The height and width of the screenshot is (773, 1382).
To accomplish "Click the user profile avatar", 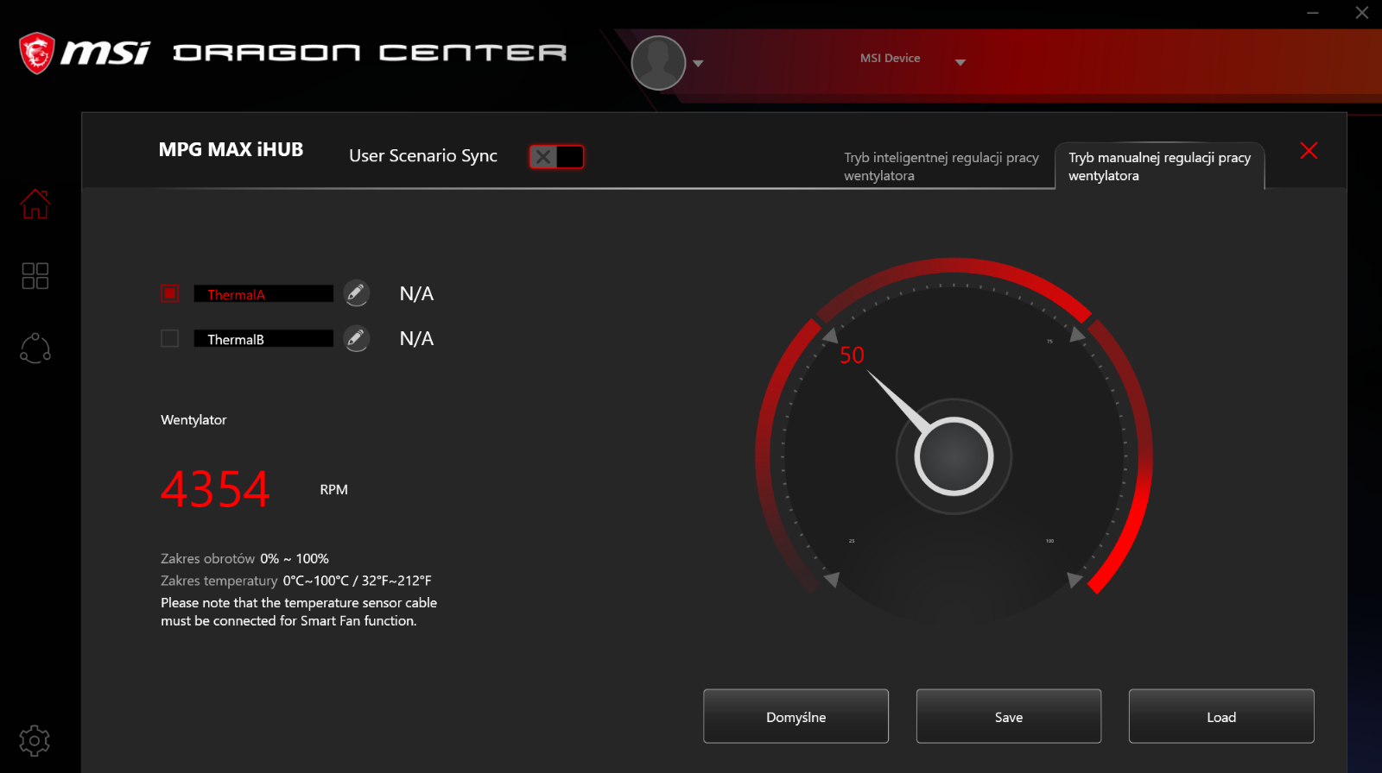I will (x=658, y=63).
